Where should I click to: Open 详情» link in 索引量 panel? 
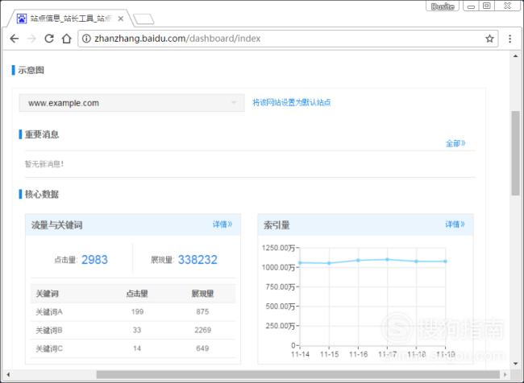click(x=455, y=224)
